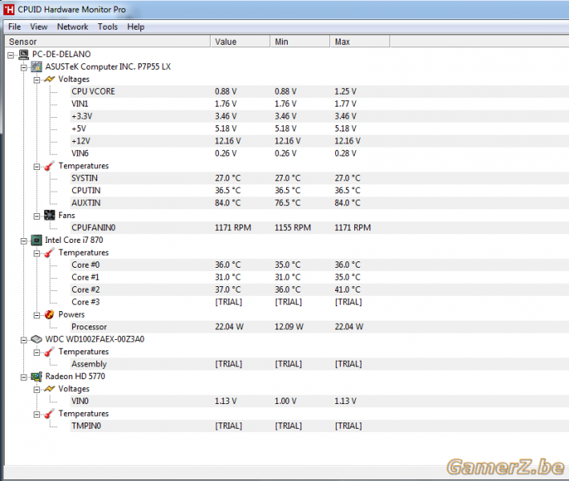The image size is (569, 481).
Task: Click the Fans icon
Action: 50,216
